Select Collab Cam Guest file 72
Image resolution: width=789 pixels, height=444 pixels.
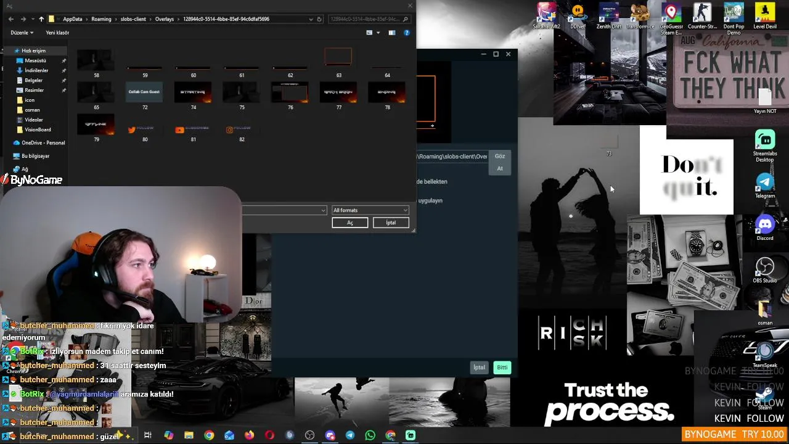click(x=144, y=96)
